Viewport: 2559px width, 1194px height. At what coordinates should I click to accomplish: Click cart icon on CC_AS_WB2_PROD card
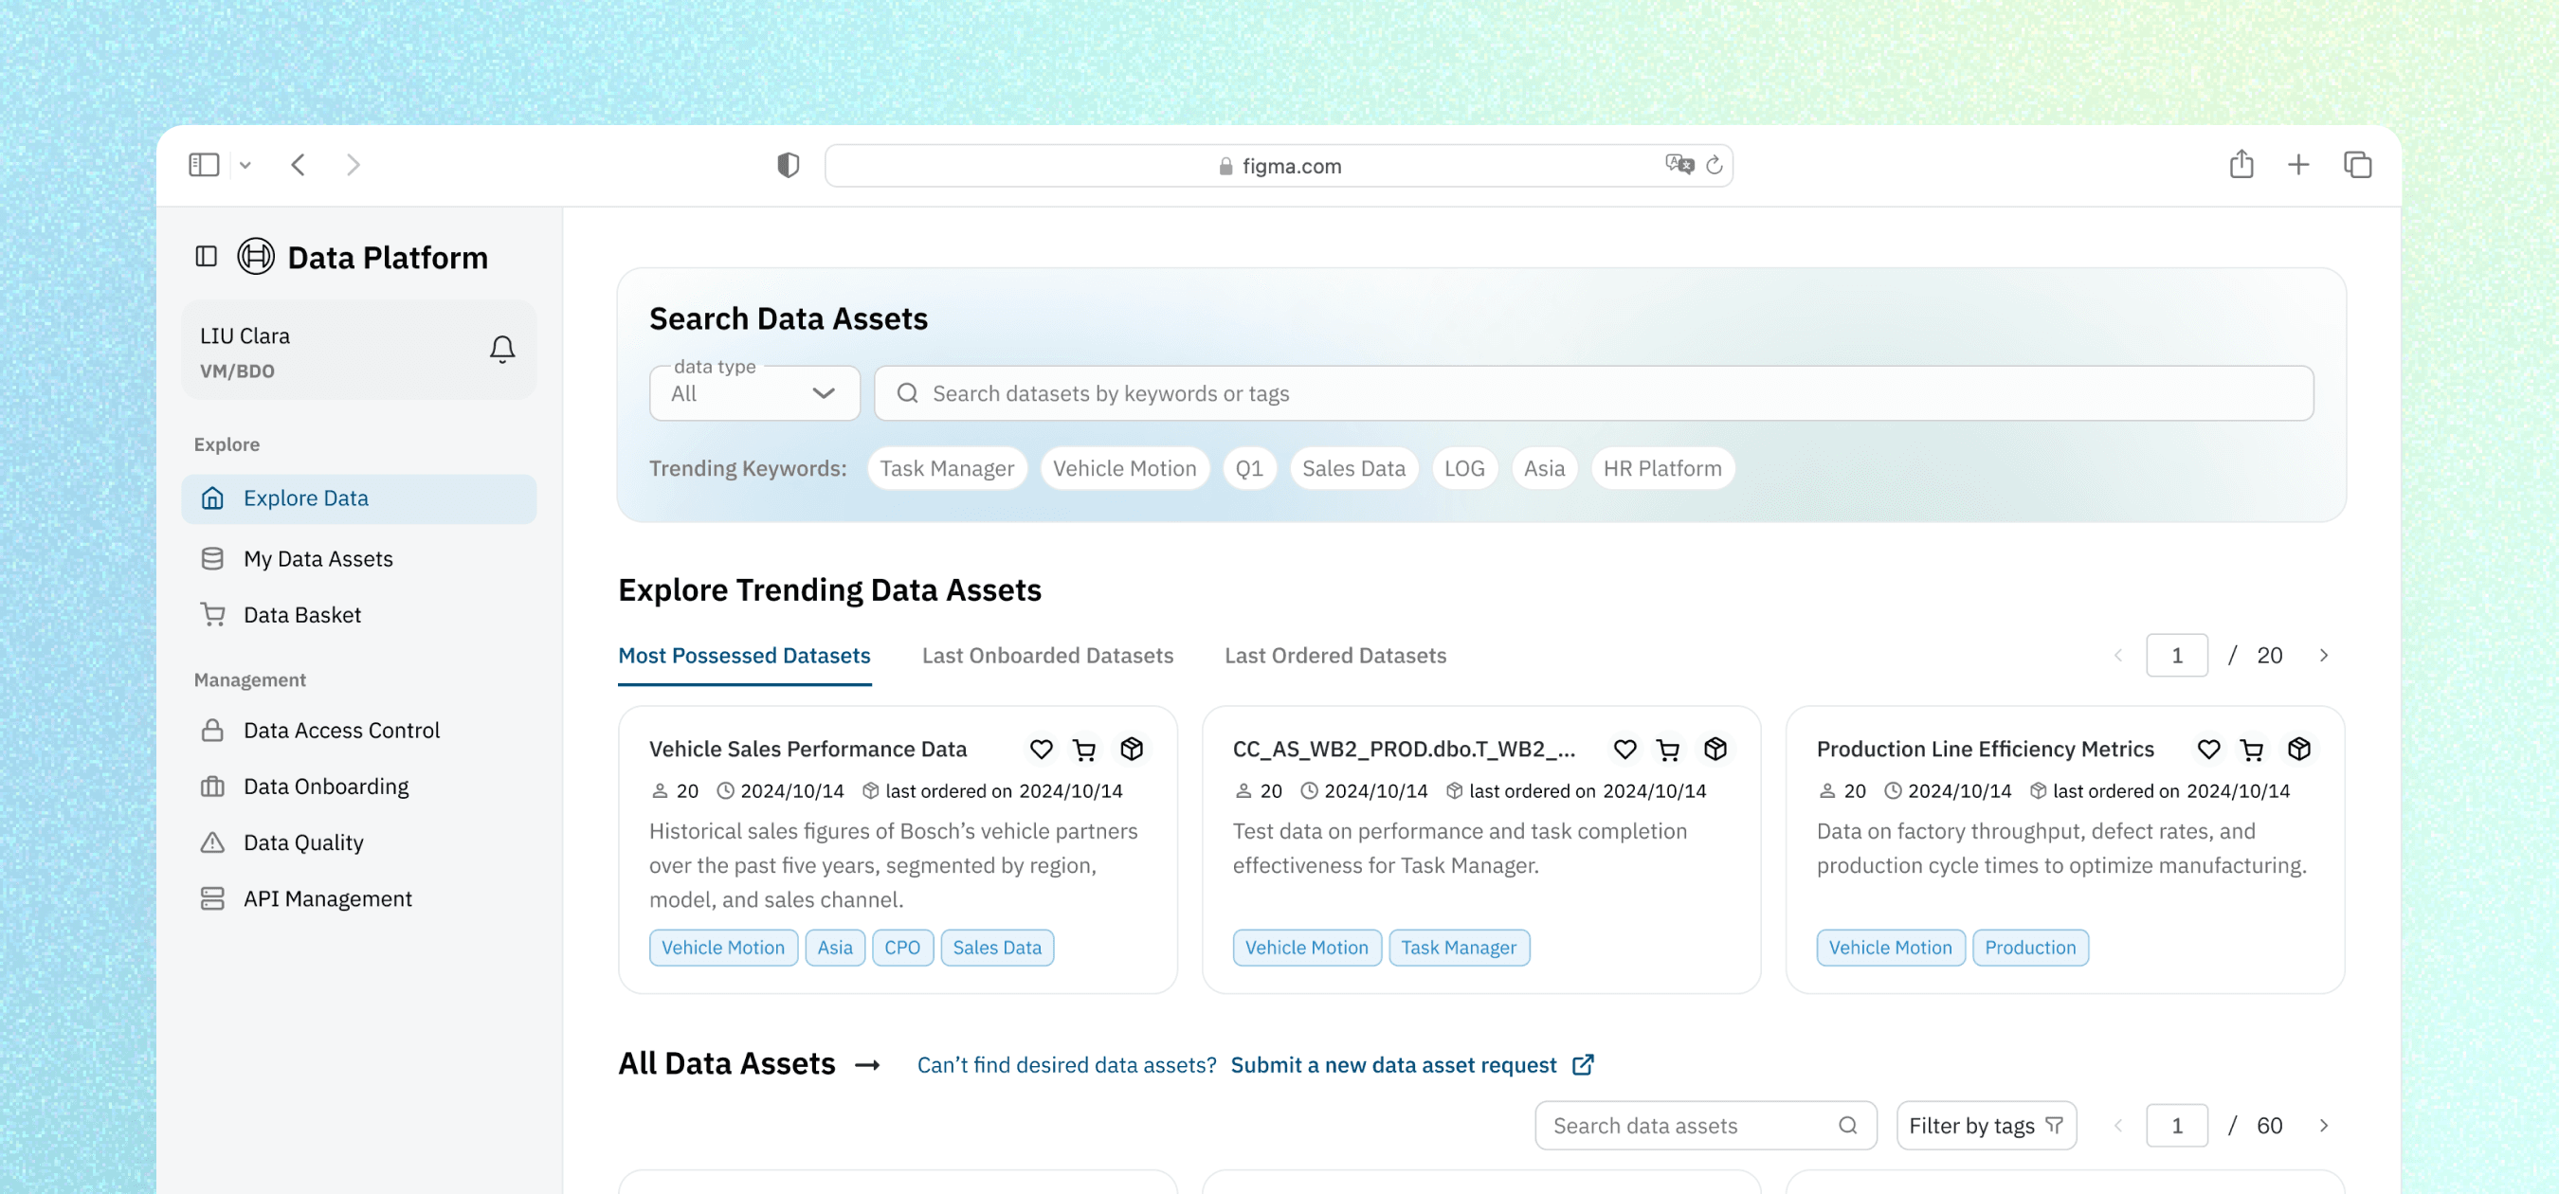point(1667,749)
